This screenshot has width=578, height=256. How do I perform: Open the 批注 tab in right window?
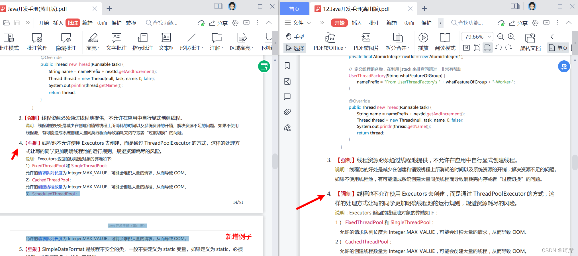pos(374,23)
